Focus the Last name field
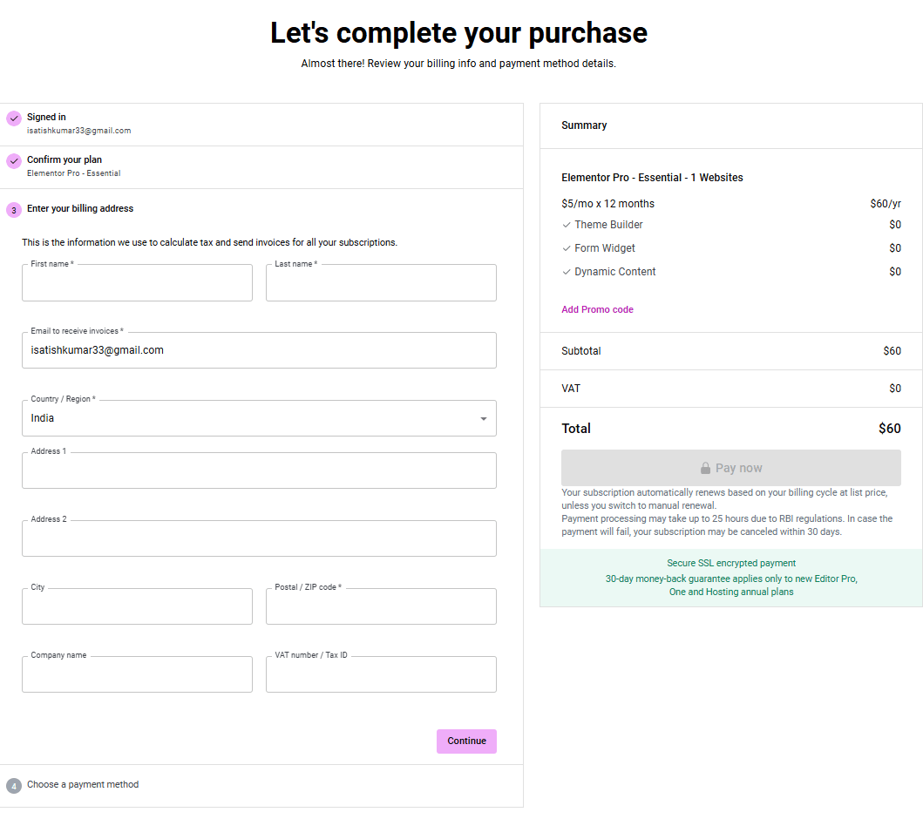Screen dimensions: 923x819 381,282
